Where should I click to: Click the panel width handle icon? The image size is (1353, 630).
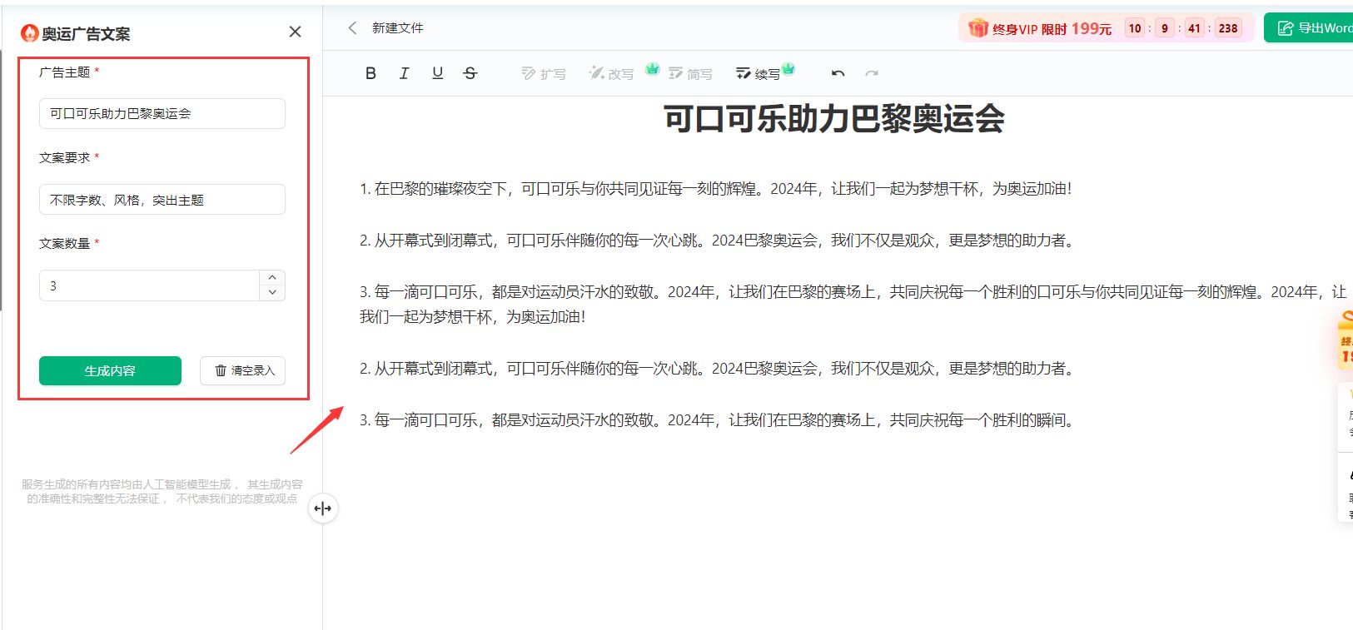pyautogui.click(x=323, y=508)
